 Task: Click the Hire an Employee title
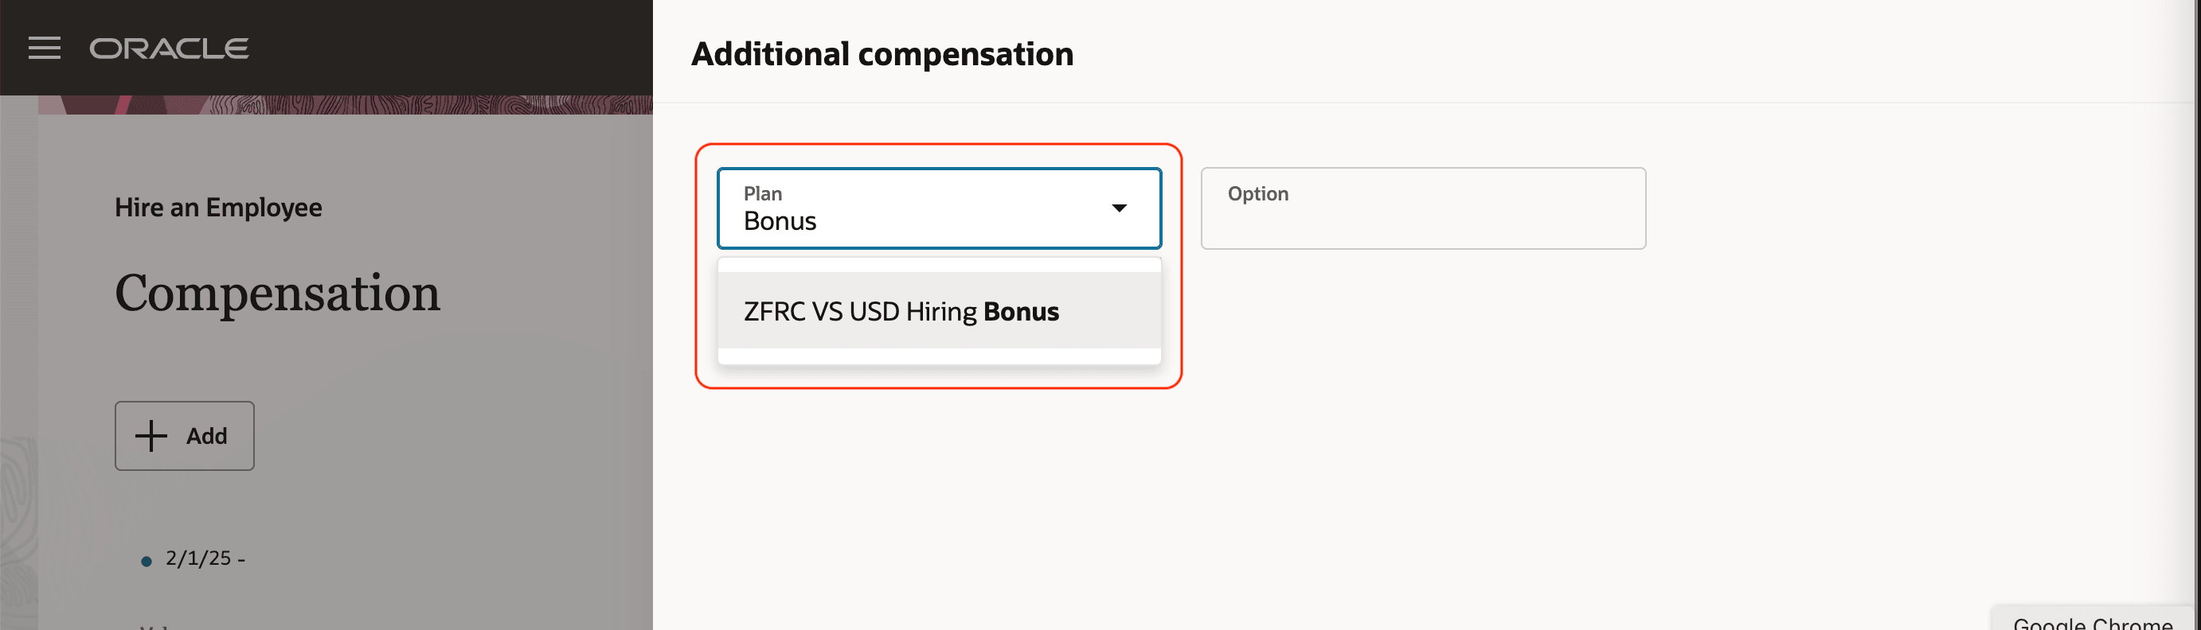[x=218, y=208]
